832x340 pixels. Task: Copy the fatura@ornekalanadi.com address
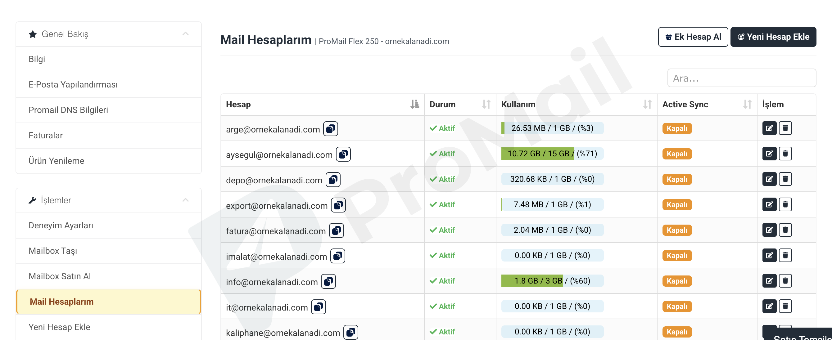pos(336,230)
